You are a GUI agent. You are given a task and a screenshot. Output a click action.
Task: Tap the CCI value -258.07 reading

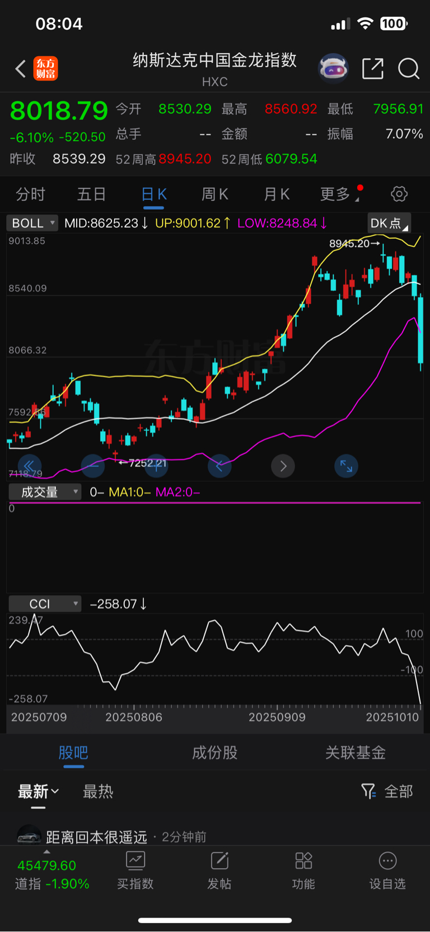pyautogui.click(x=118, y=604)
